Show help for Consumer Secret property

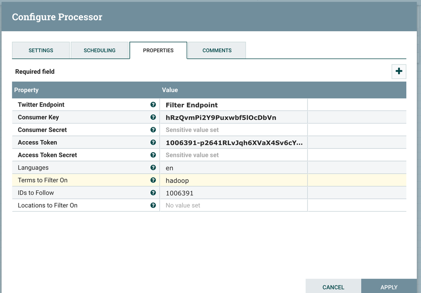tap(153, 130)
